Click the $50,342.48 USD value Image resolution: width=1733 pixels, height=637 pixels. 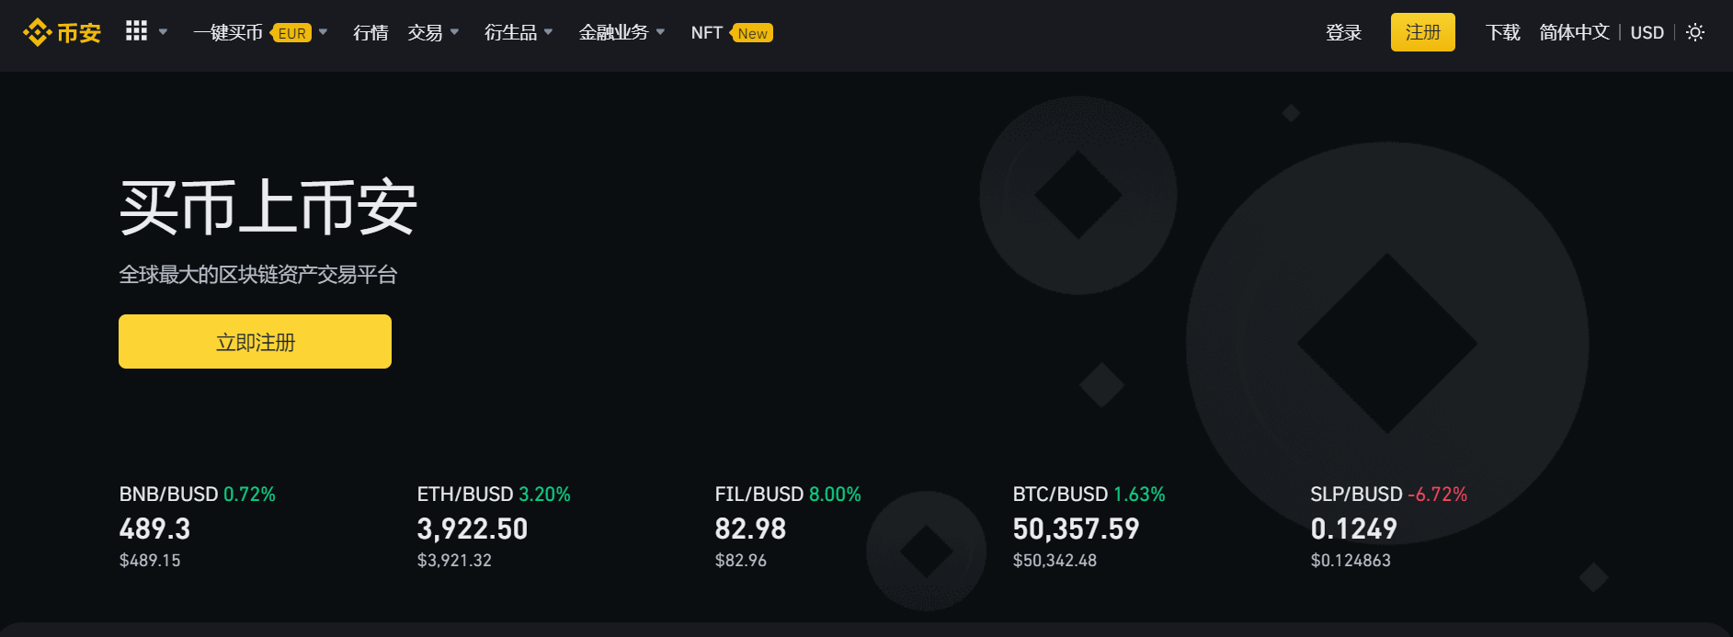[1055, 560]
